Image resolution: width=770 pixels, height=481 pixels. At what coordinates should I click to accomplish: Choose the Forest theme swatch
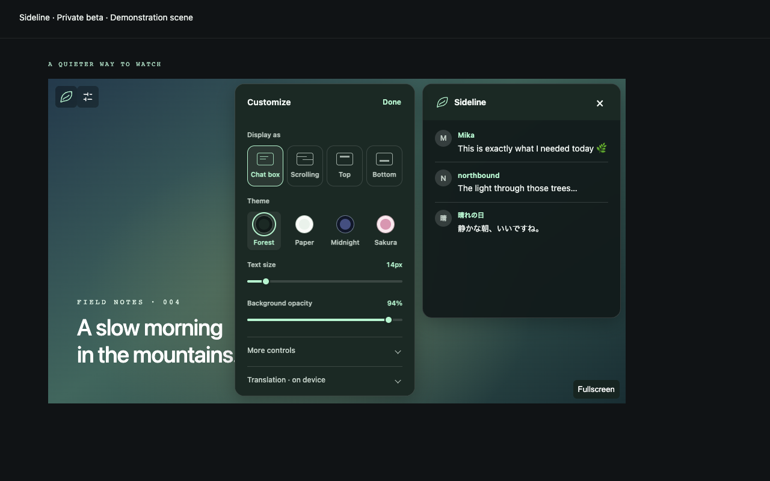click(x=264, y=230)
